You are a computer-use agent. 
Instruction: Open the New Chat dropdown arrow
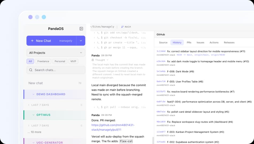point(81,41)
